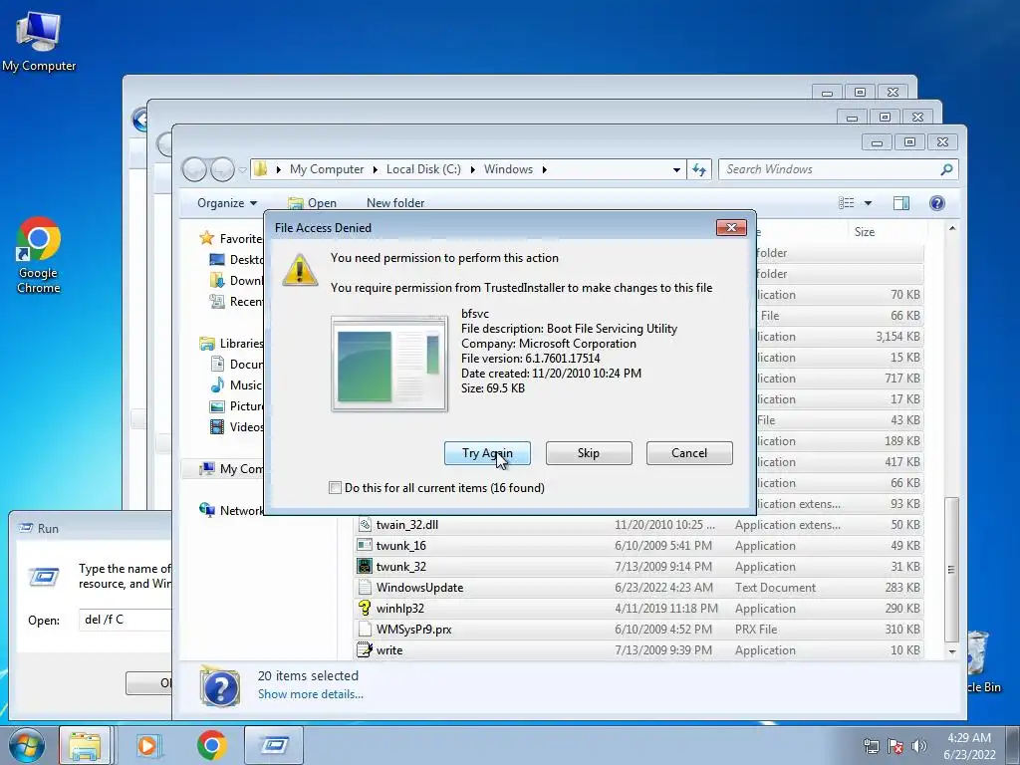Screen dimensions: 1020x765
Task: Open Windows Explorer from the taskbar
Action: coord(86,745)
